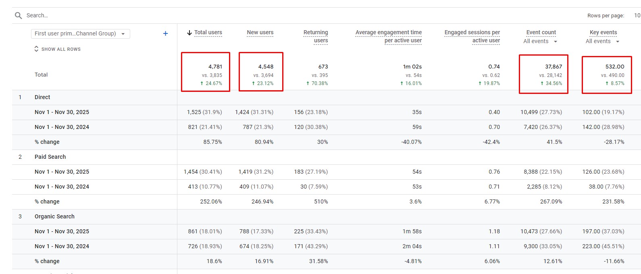This screenshot has height=274, width=641.
Task: Sort by Event count column header
Action: tap(541, 32)
